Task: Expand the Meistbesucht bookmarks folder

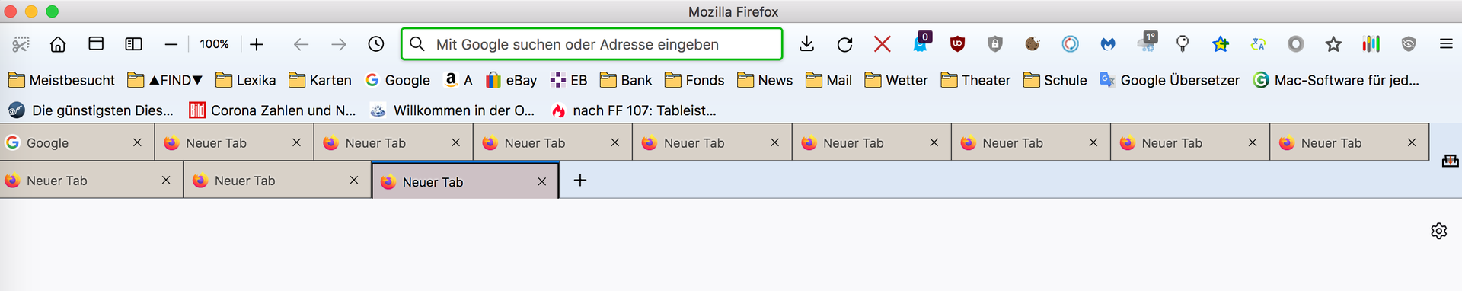Action: click(x=62, y=80)
